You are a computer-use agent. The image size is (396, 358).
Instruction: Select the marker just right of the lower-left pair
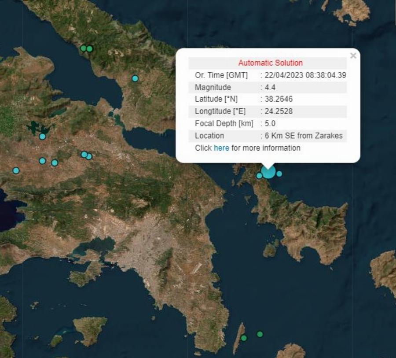[55, 162]
